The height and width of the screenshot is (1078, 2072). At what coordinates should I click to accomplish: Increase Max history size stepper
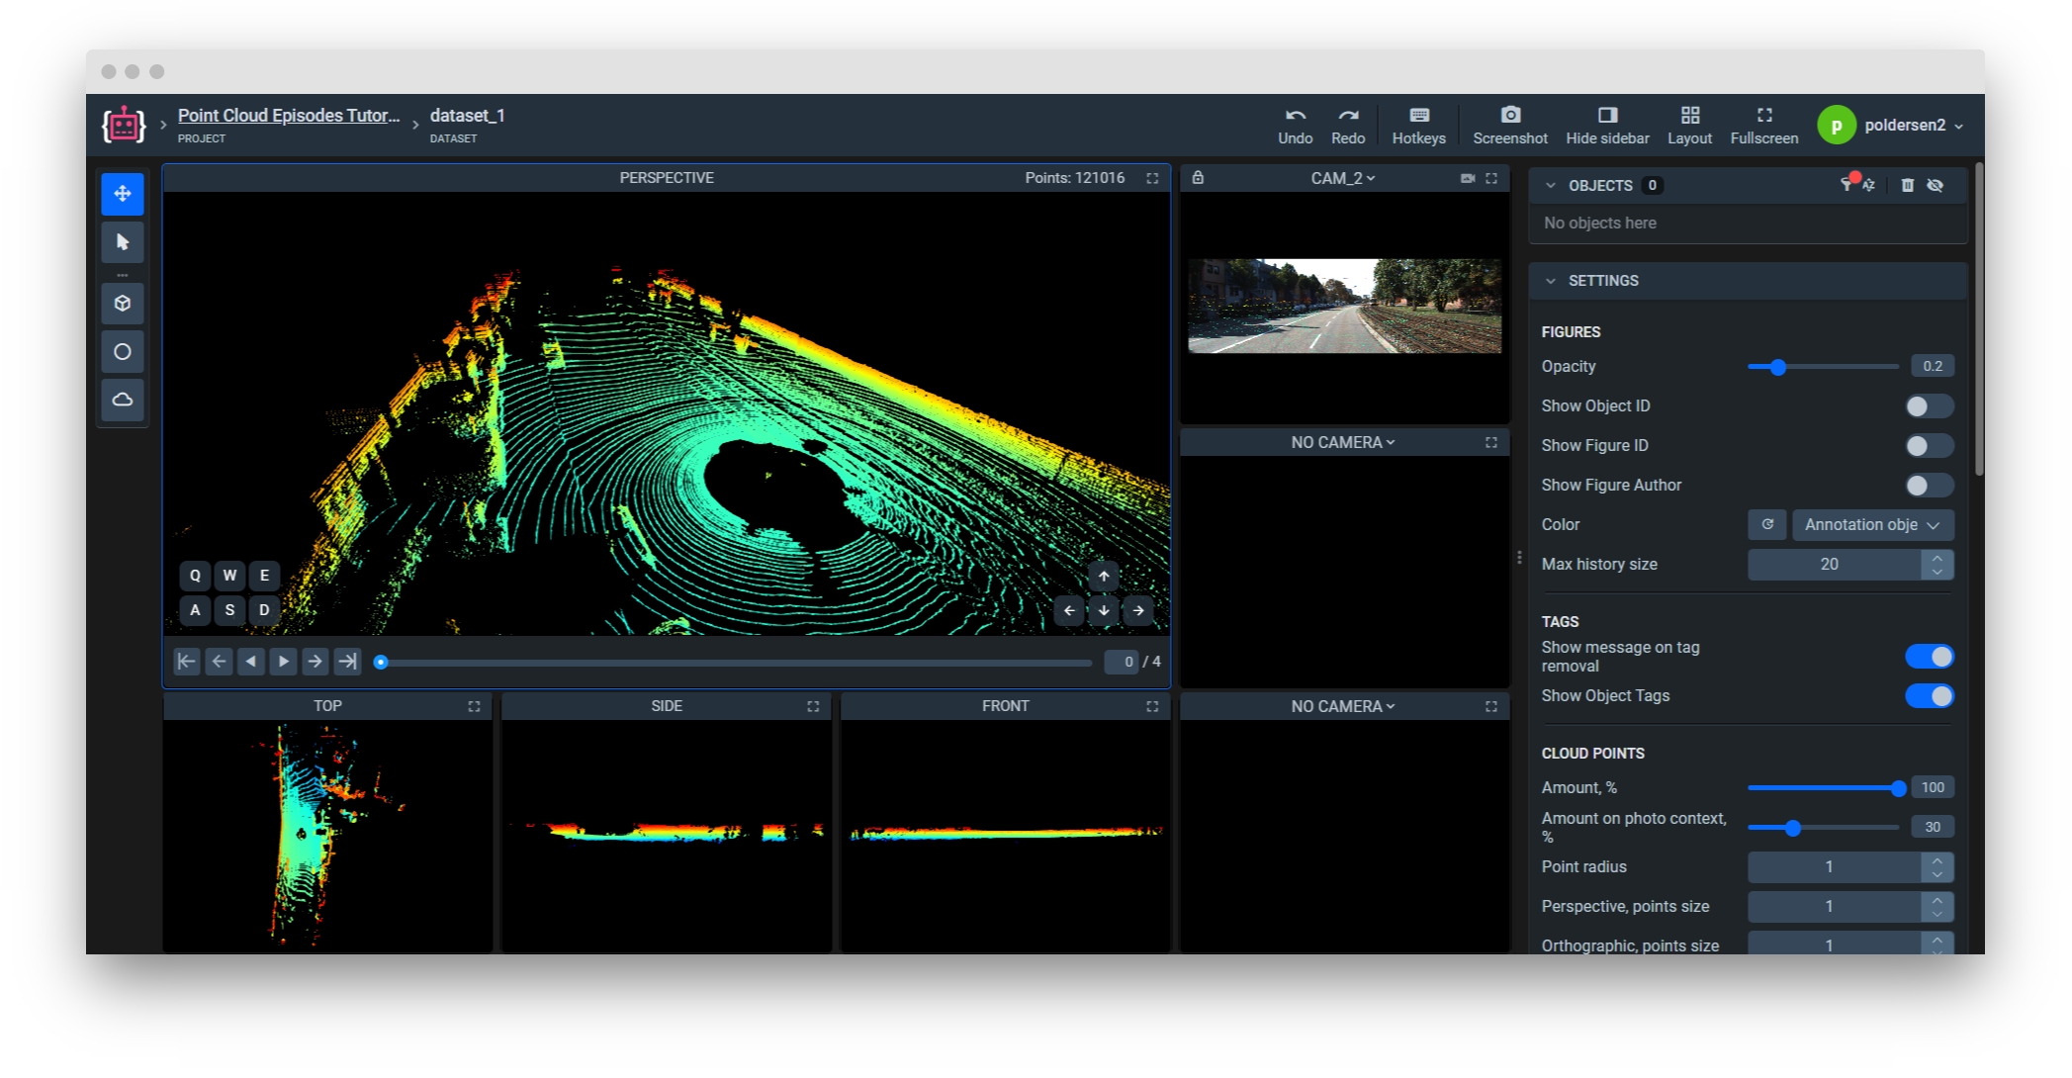1937,558
